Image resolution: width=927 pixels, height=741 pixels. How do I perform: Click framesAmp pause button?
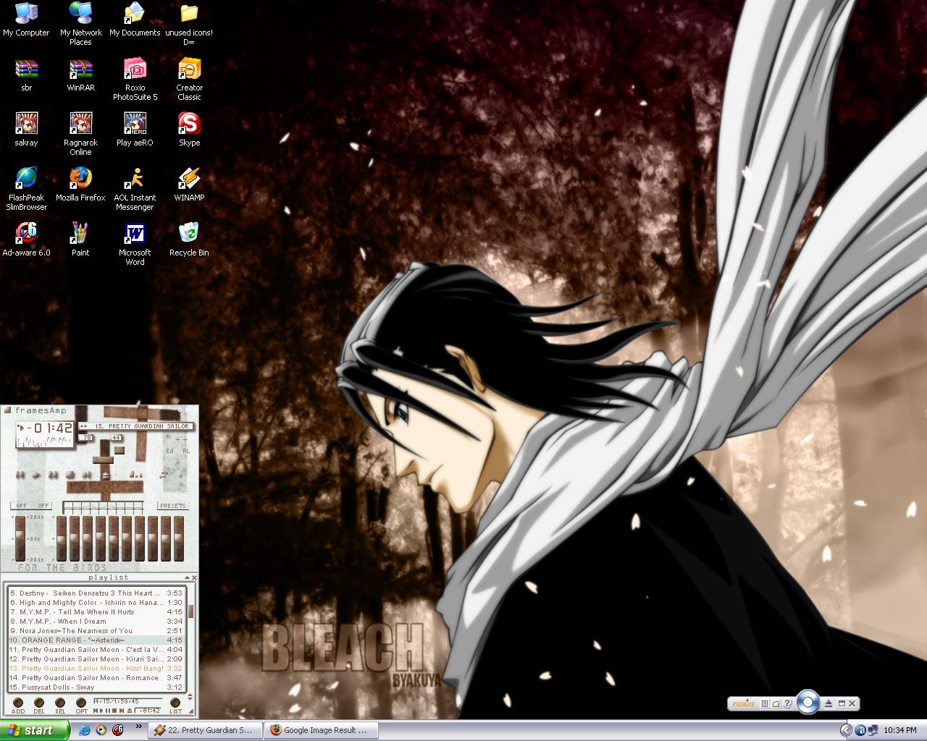53,475
